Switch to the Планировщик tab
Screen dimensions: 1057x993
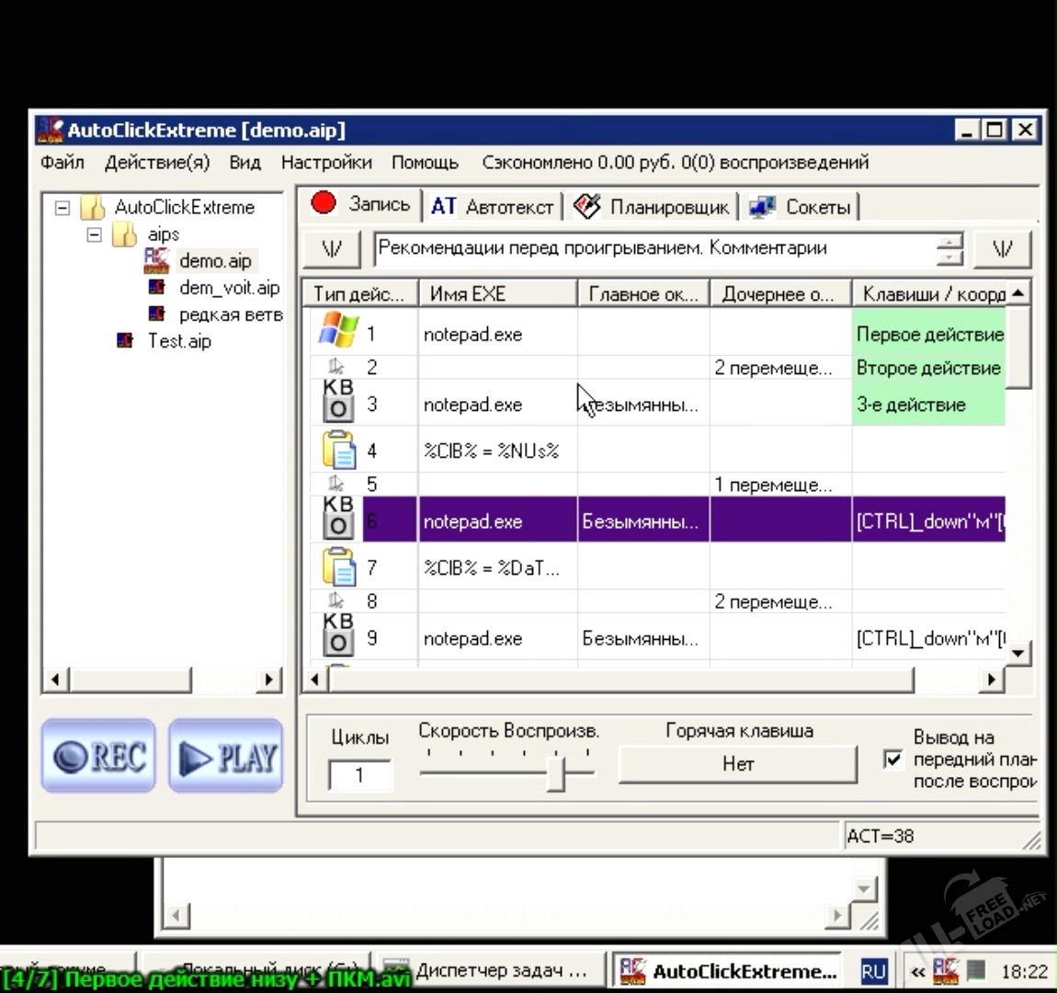click(x=653, y=207)
